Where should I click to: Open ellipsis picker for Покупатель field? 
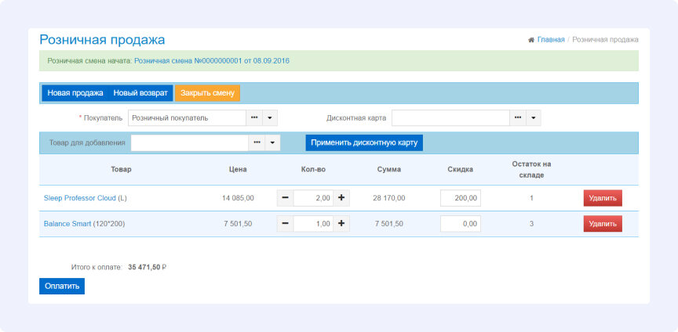(256, 118)
